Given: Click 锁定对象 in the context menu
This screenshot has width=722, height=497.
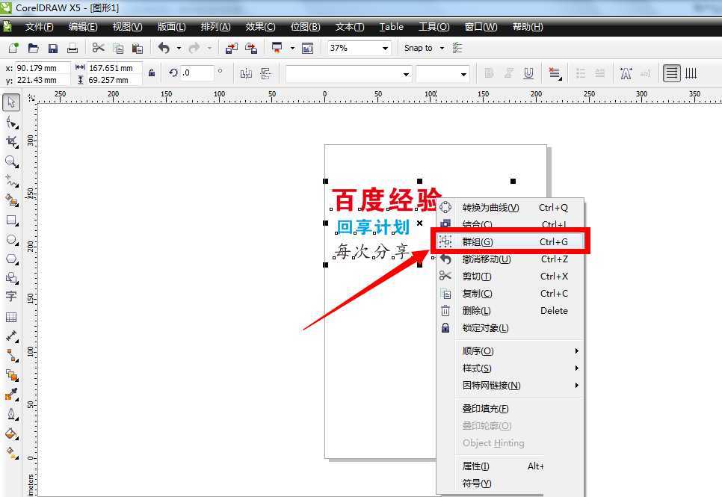Looking at the screenshot, I should (x=486, y=327).
